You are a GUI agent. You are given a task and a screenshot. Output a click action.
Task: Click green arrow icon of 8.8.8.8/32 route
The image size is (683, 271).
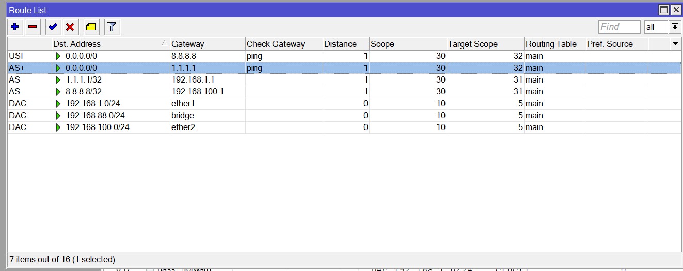coord(58,92)
